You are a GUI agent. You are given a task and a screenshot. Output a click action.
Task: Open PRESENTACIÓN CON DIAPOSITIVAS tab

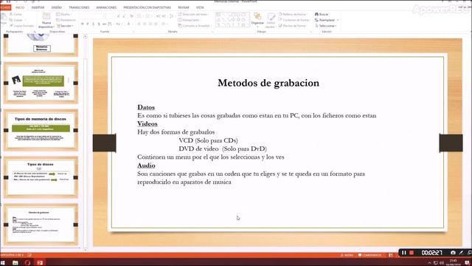(147, 7)
